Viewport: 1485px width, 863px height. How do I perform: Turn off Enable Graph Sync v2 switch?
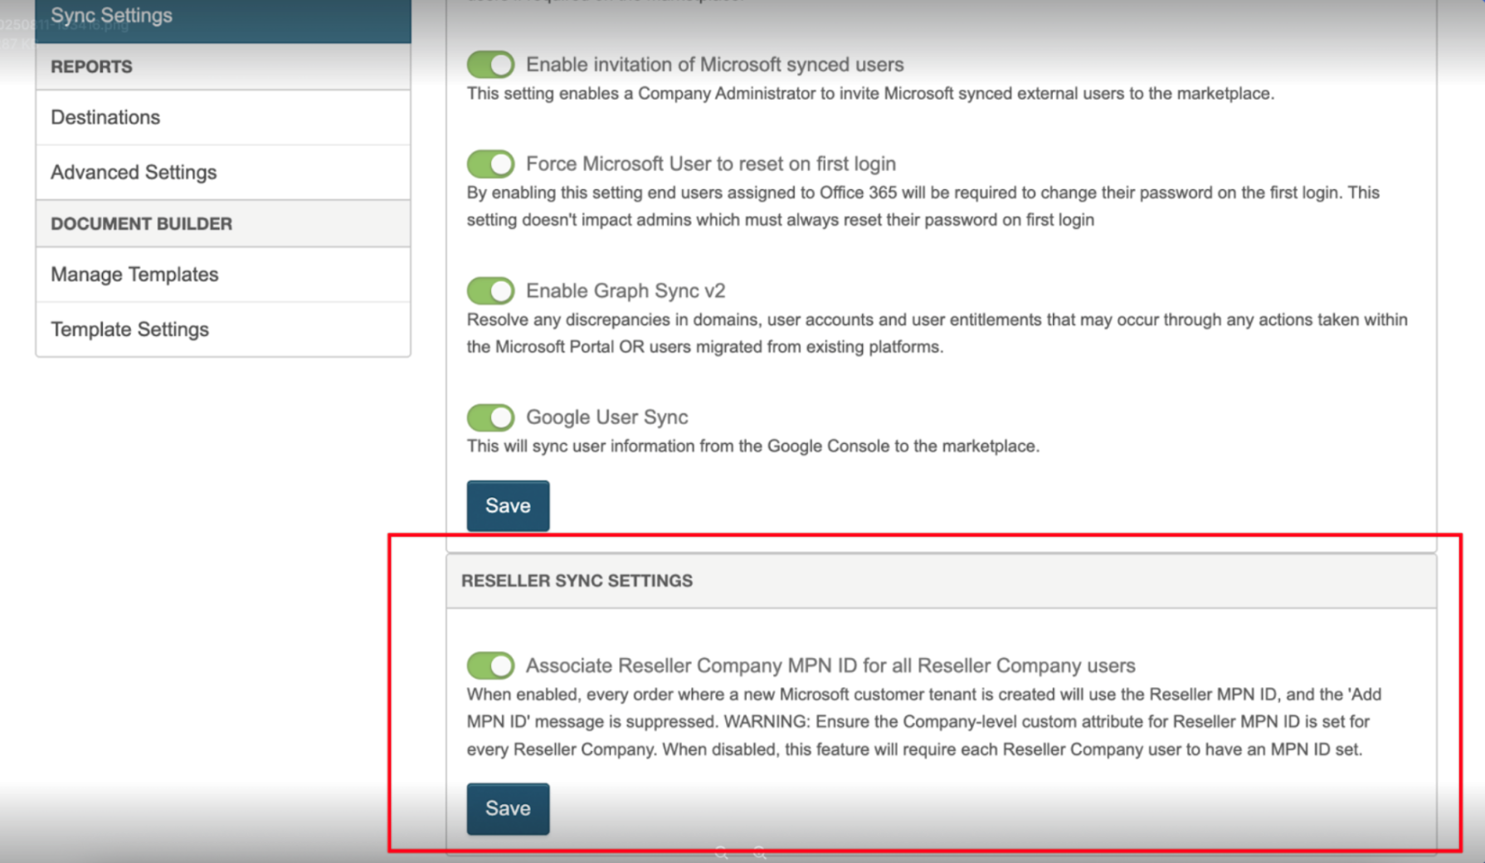(x=490, y=291)
